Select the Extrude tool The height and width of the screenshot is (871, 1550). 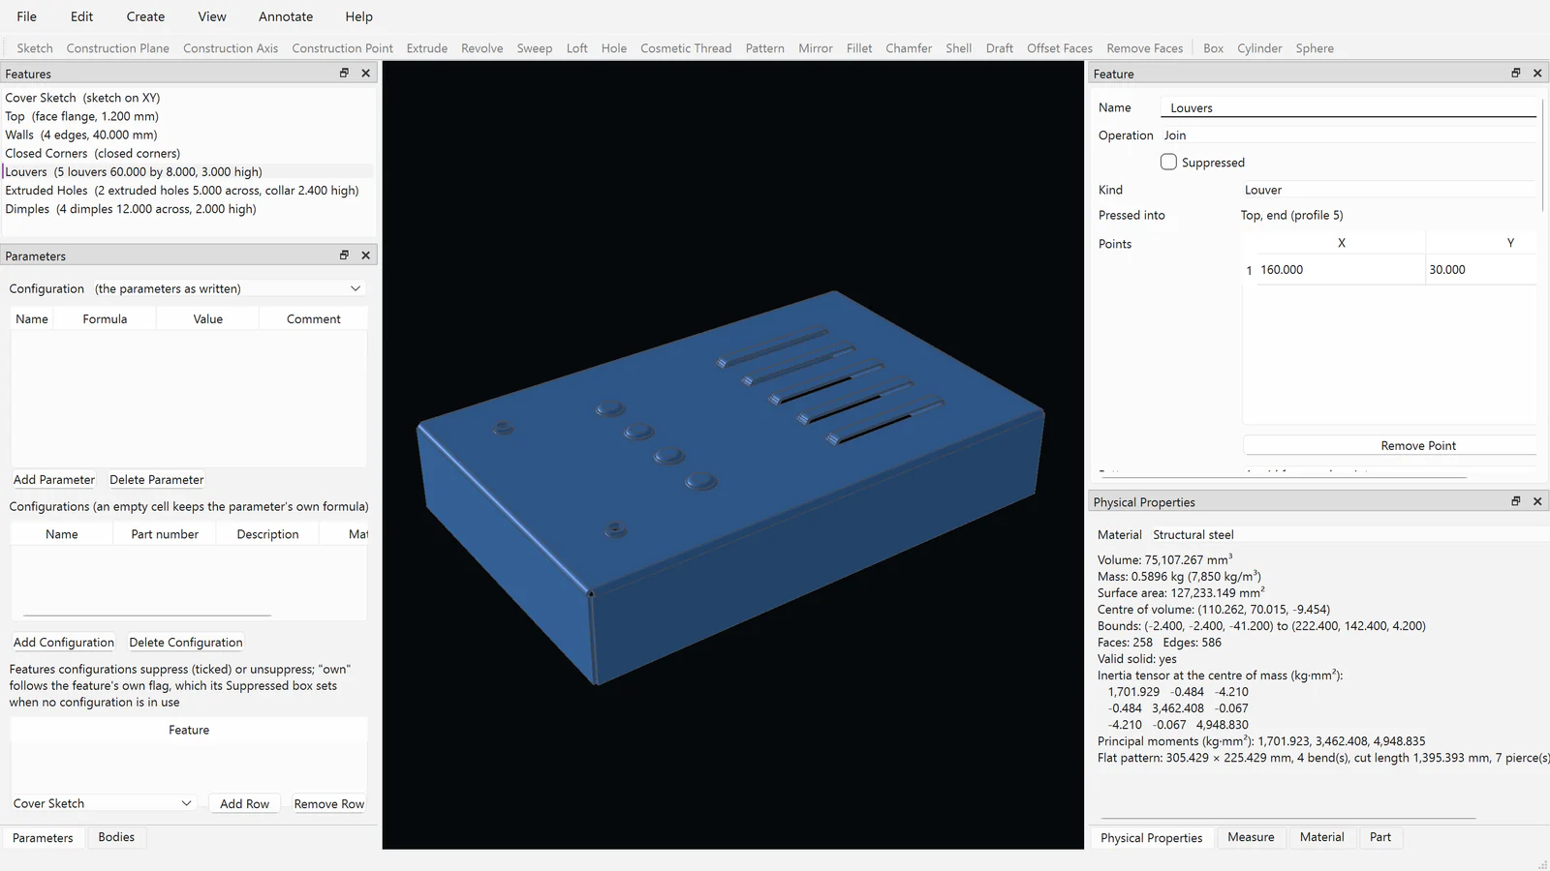[427, 48]
